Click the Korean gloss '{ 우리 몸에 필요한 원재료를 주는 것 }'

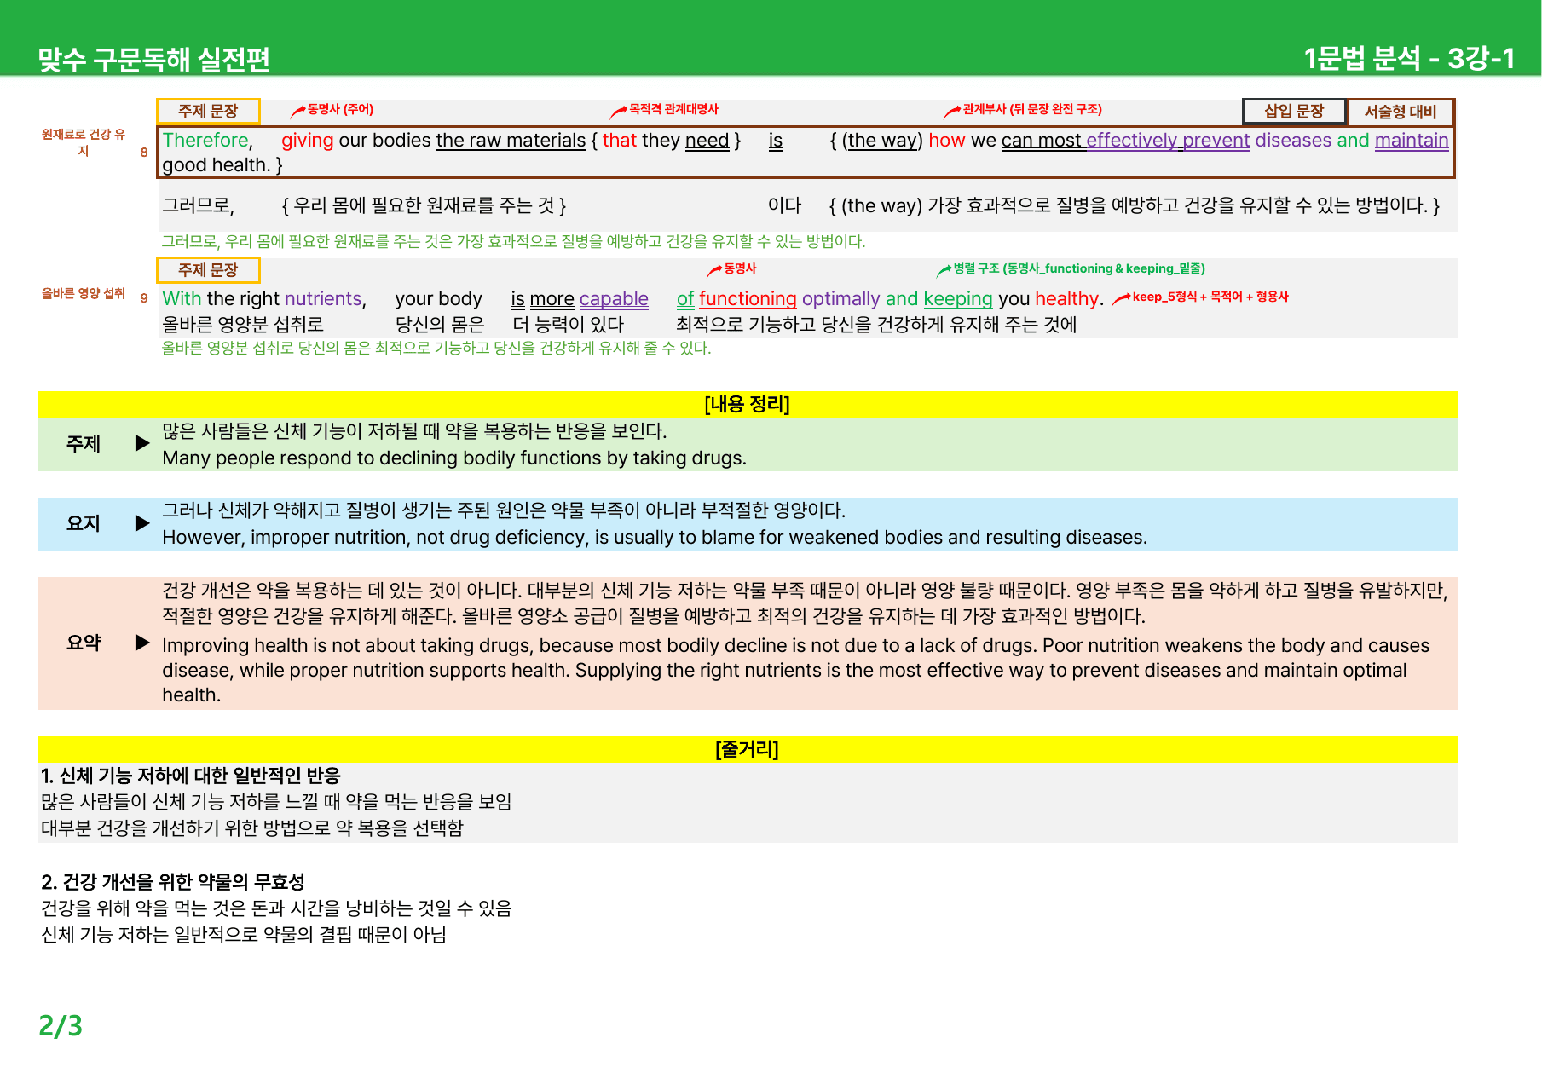(424, 205)
